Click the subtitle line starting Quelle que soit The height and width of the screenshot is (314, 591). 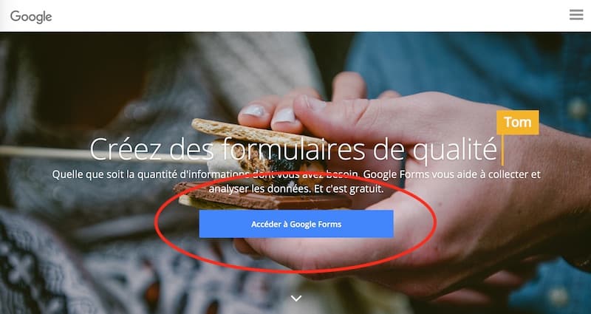point(296,174)
